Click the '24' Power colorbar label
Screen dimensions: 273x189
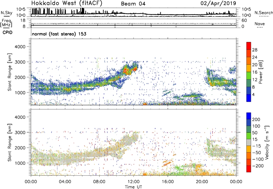tap(255, 57)
